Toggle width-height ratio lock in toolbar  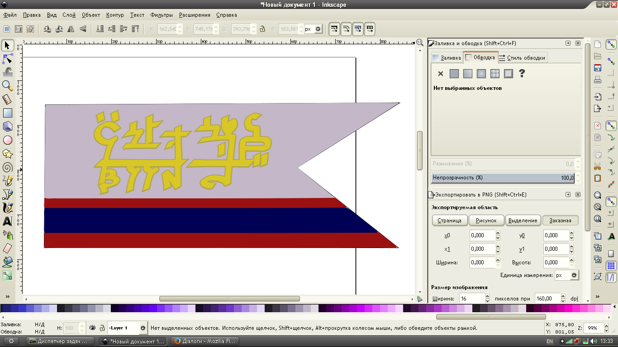[x=262, y=29]
